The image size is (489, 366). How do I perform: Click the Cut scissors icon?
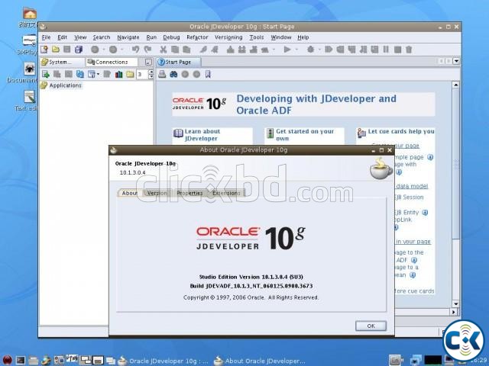click(x=164, y=49)
